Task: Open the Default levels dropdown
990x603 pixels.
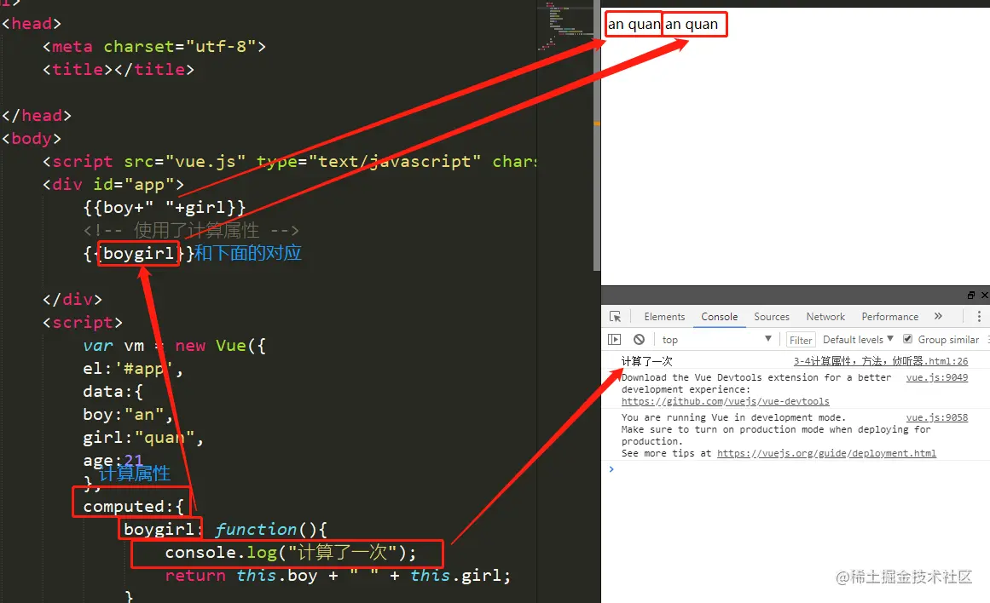Action: tap(858, 339)
